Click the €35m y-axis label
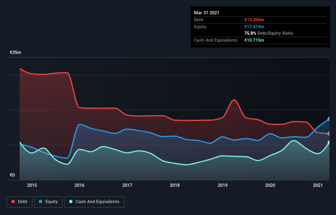 (16, 52)
